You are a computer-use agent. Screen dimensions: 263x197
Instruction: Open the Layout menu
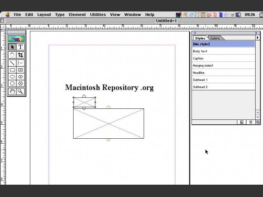(x=44, y=15)
